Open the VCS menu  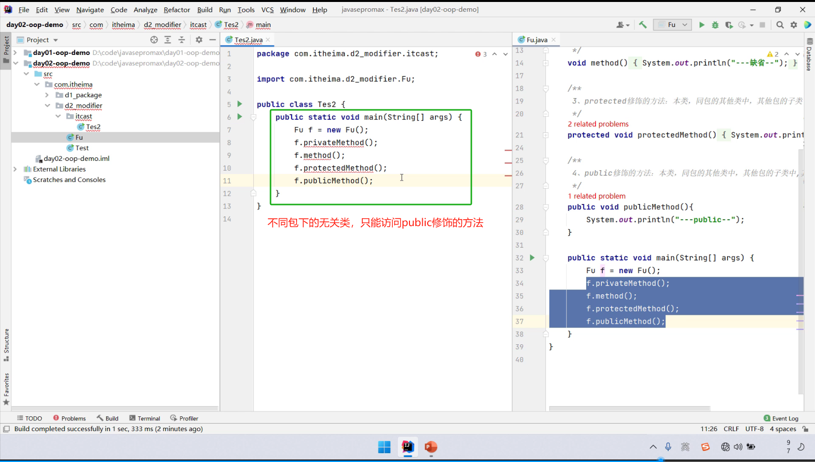(268, 9)
